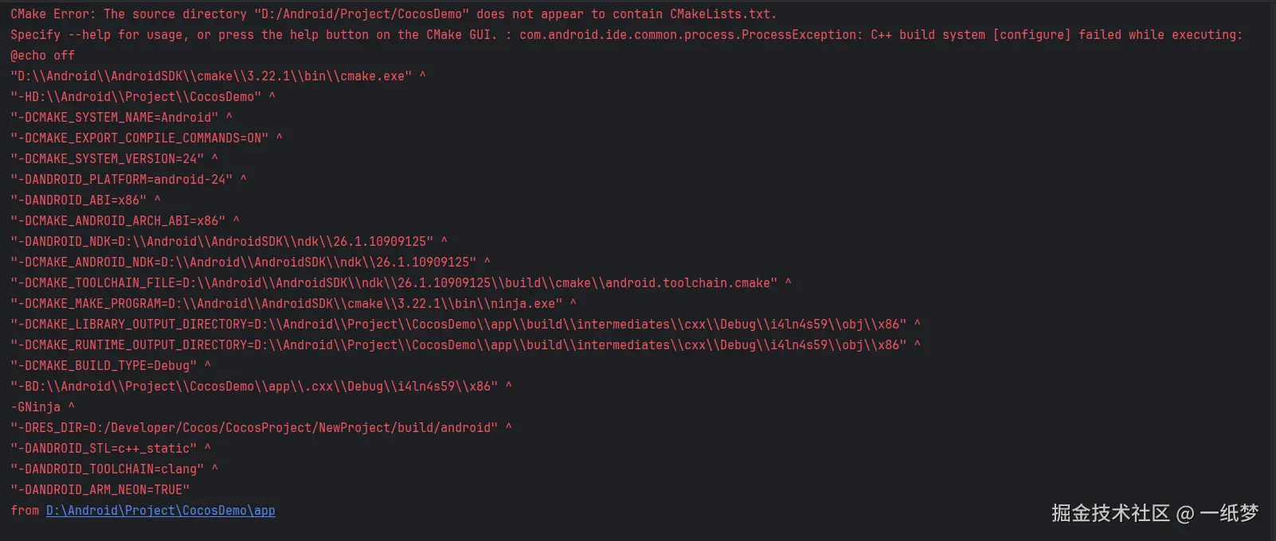Screen dimensions: 1276x541
Task: Click the DCMAKE_SYSTEM_NAME=Android line
Action: [114, 118]
